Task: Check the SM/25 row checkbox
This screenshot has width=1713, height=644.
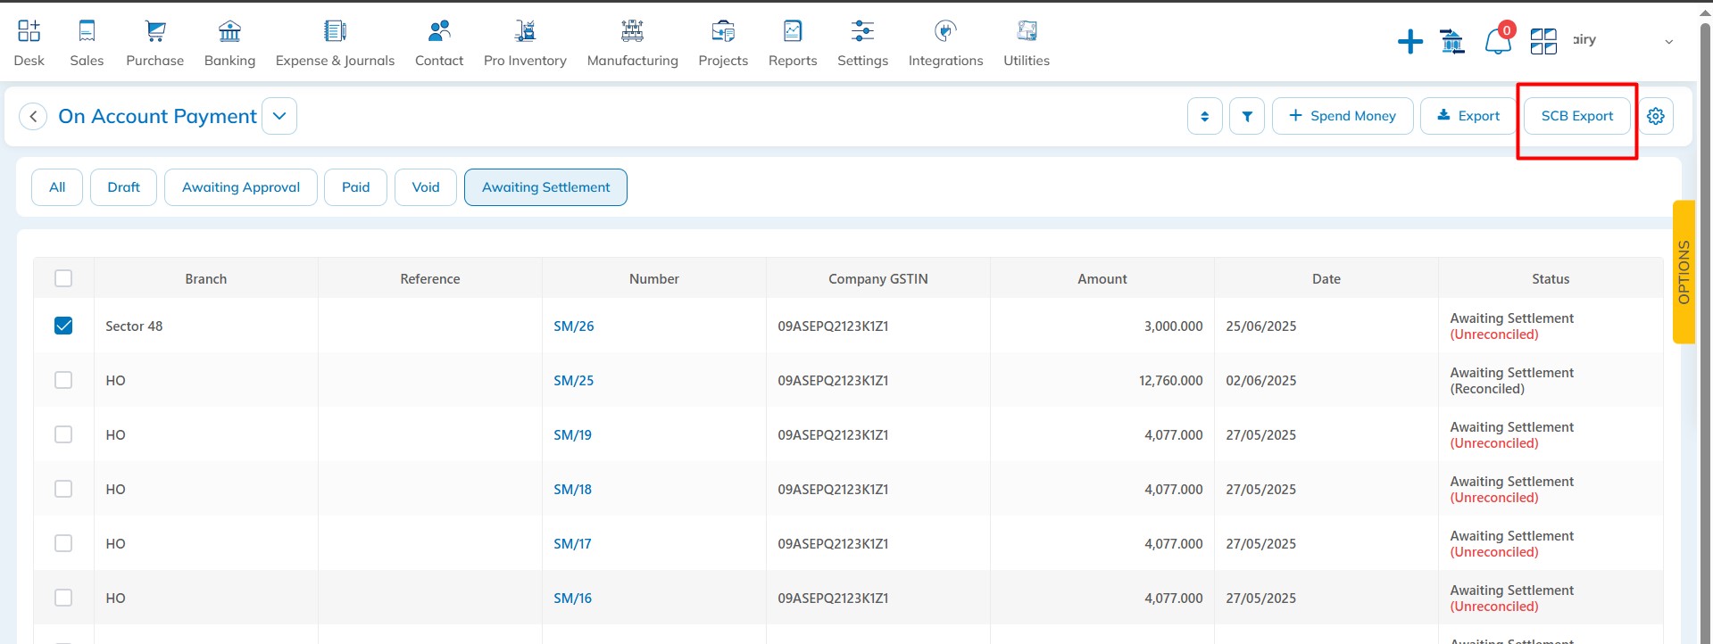Action: [63, 380]
